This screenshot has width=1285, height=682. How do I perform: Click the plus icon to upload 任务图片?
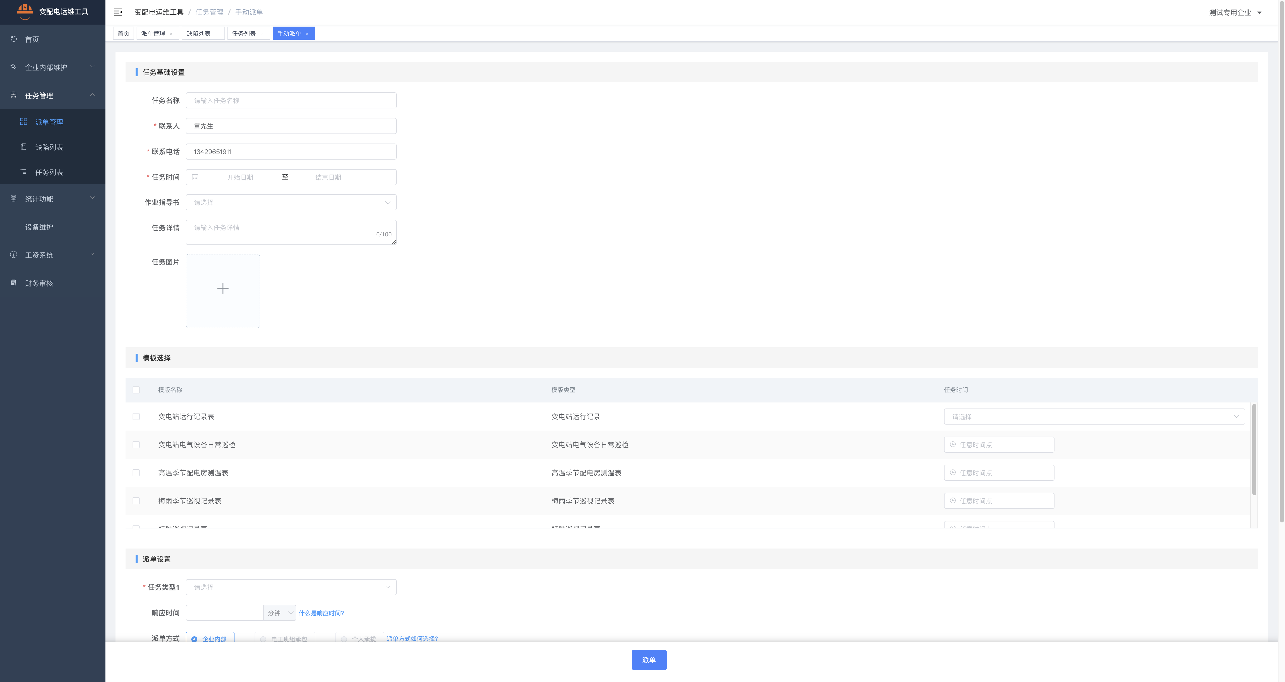click(x=222, y=289)
